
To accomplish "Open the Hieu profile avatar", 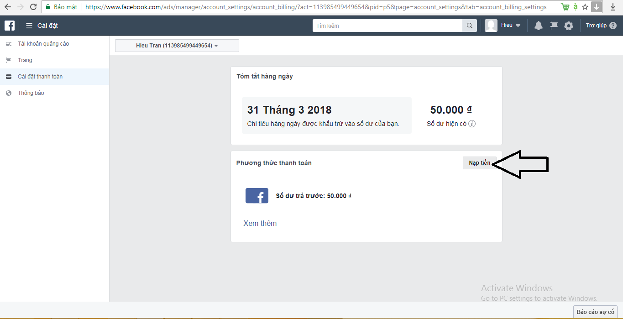I will point(491,26).
